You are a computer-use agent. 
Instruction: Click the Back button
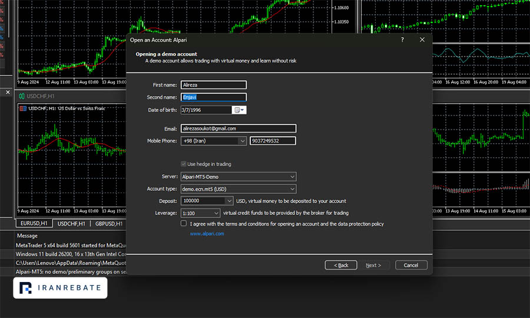(x=341, y=265)
